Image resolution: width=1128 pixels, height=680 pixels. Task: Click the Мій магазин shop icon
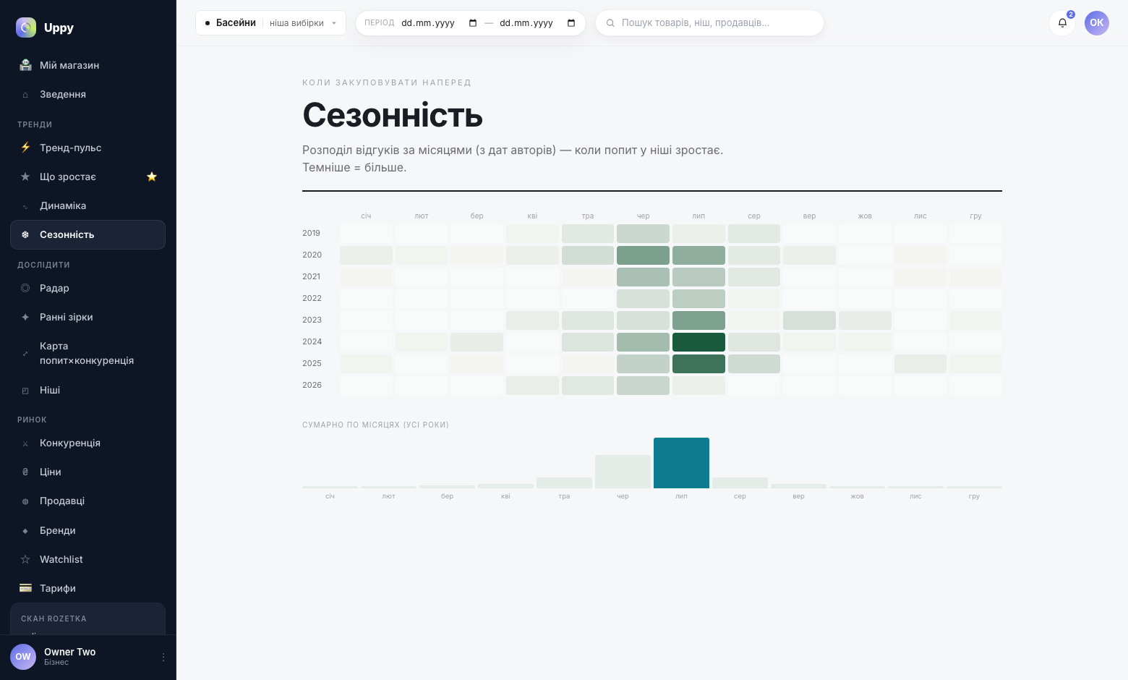pos(25,65)
